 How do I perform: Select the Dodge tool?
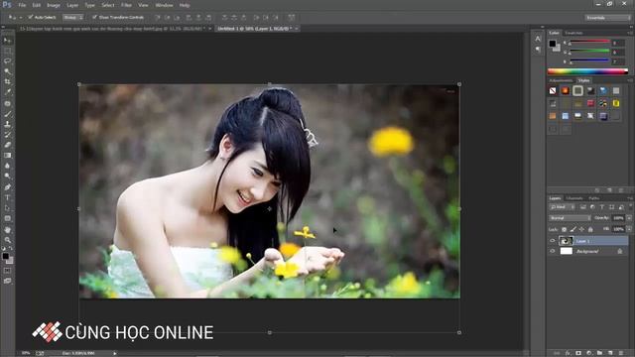point(7,177)
